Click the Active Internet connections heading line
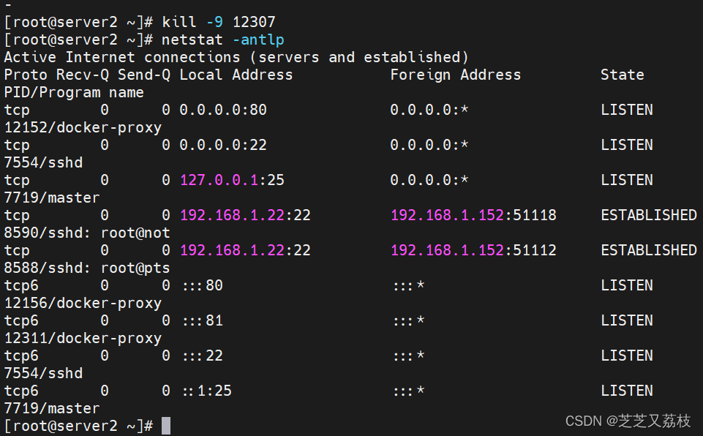The image size is (703, 436). point(236,57)
